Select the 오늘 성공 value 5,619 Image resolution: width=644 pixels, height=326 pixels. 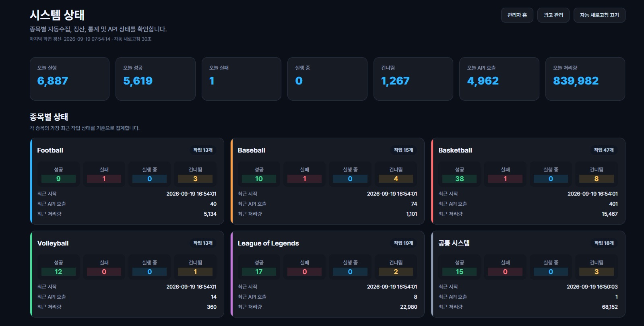tap(138, 81)
